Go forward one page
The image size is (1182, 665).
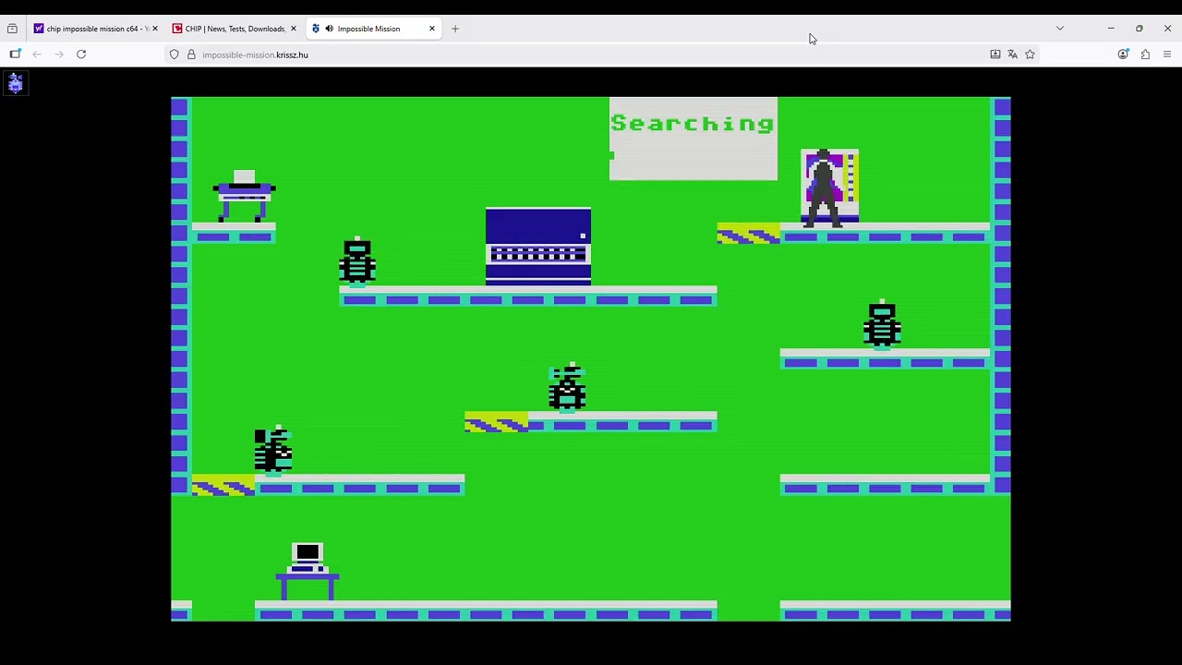pos(59,54)
